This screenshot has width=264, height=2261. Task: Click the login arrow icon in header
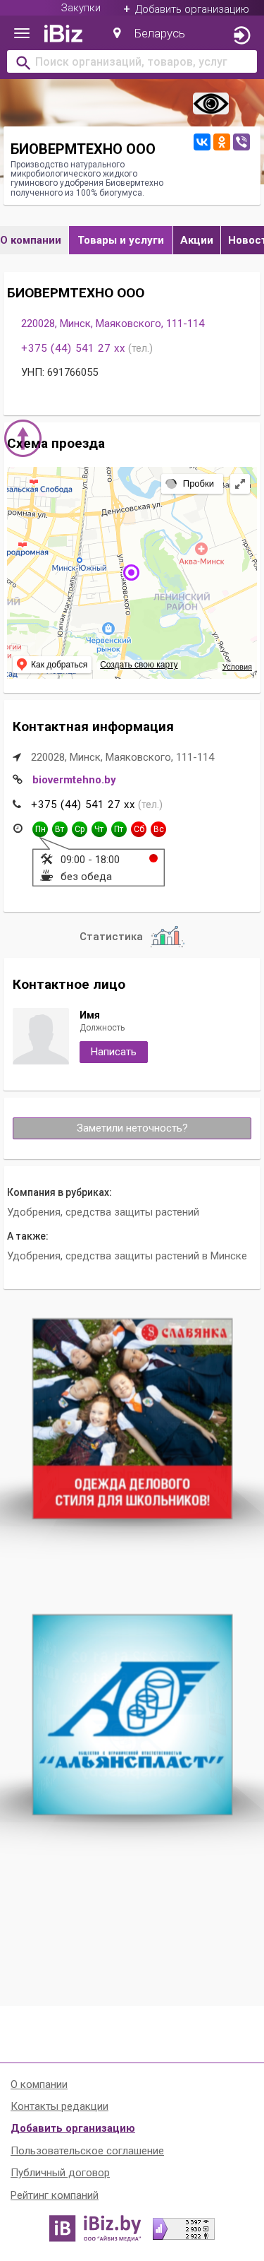tap(241, 35)
